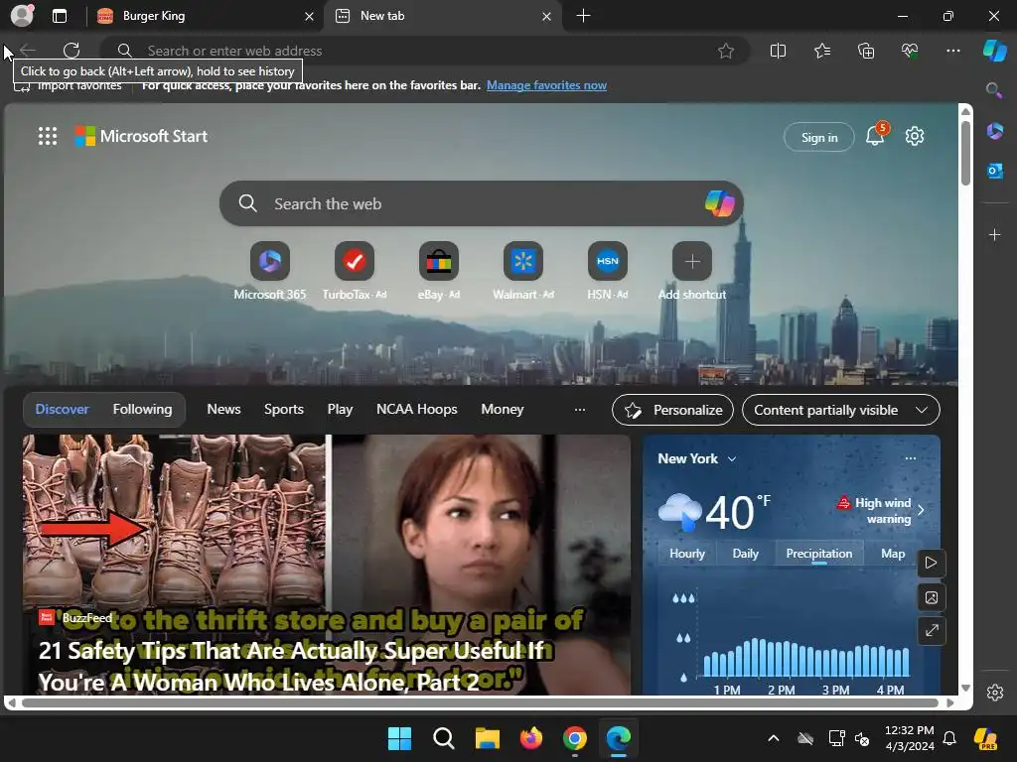Launch Google Chrome from taskbar
1017x762 pixels.
click(x=575, y=738)
